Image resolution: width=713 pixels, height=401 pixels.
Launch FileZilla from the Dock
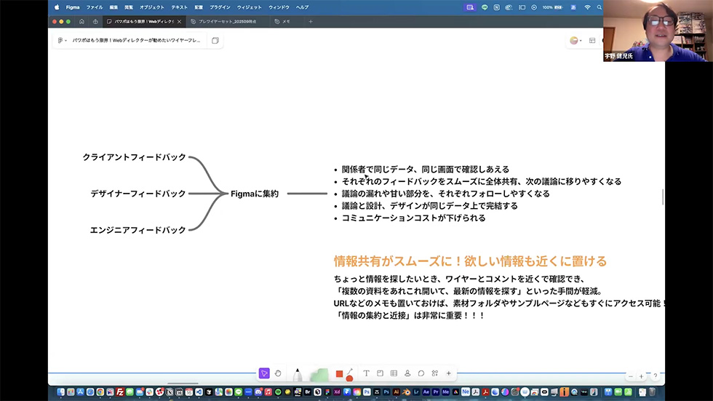point(119,392)
